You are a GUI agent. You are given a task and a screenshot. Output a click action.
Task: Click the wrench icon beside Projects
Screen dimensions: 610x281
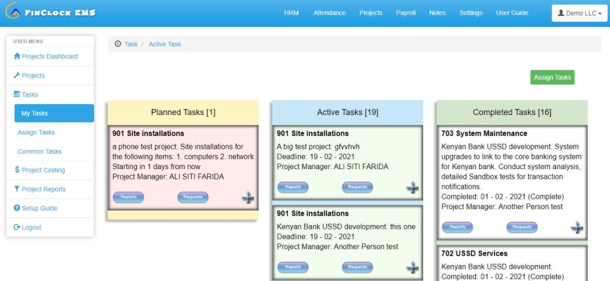pos(17,75)
